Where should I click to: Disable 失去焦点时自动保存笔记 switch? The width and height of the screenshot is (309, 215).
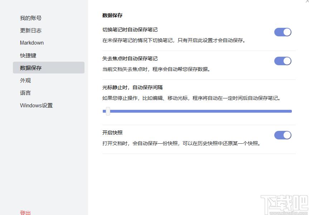[283, 61]
